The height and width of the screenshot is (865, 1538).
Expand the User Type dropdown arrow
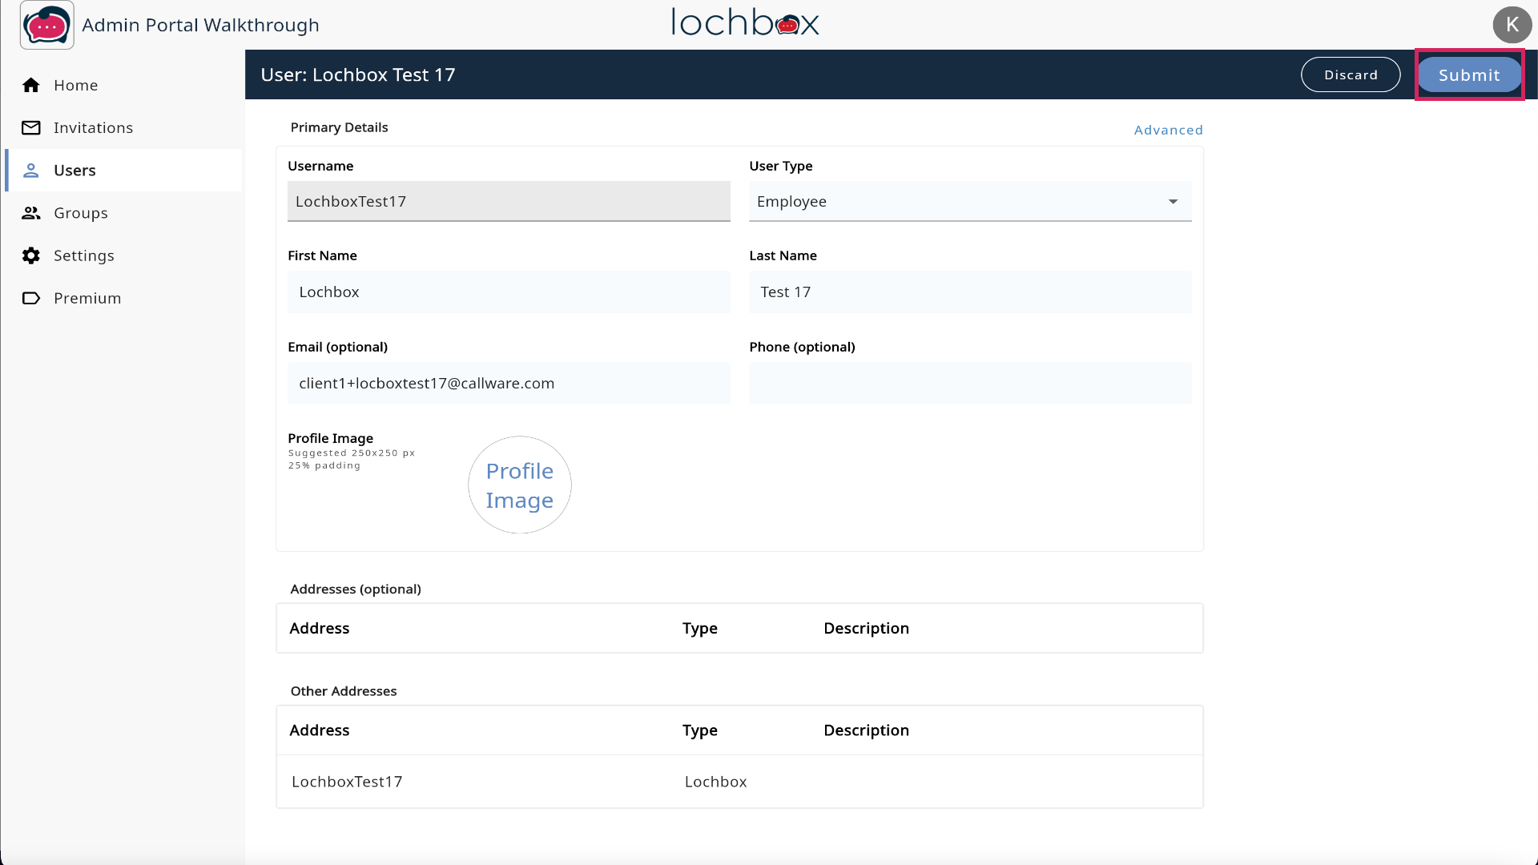coord(1173,202)
